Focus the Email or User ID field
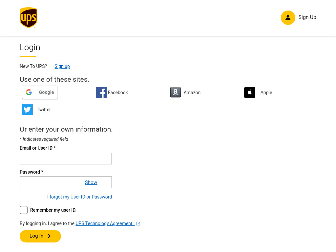336x252 pixels. (x=66, y=158)
